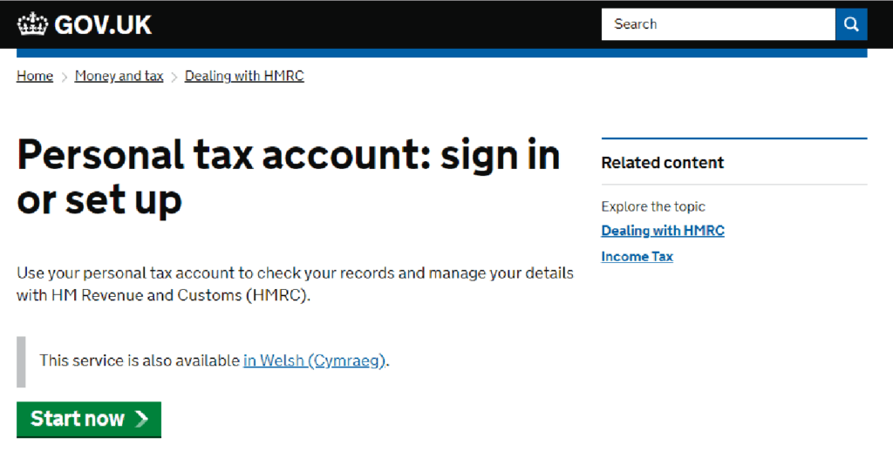Click the HM Revenue and Customs description paragraph
This screenshot has height=458, width=893.
295,284
